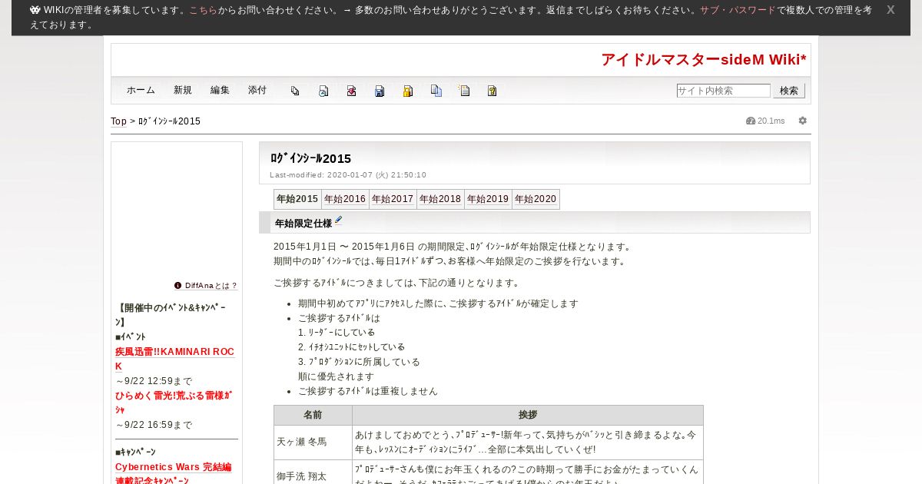Open the ひらめく雷光!荒ぶる雷様ｶﾞｼｬ link
Viewport: 922px width, 484px height.
(x=174, y=403)
